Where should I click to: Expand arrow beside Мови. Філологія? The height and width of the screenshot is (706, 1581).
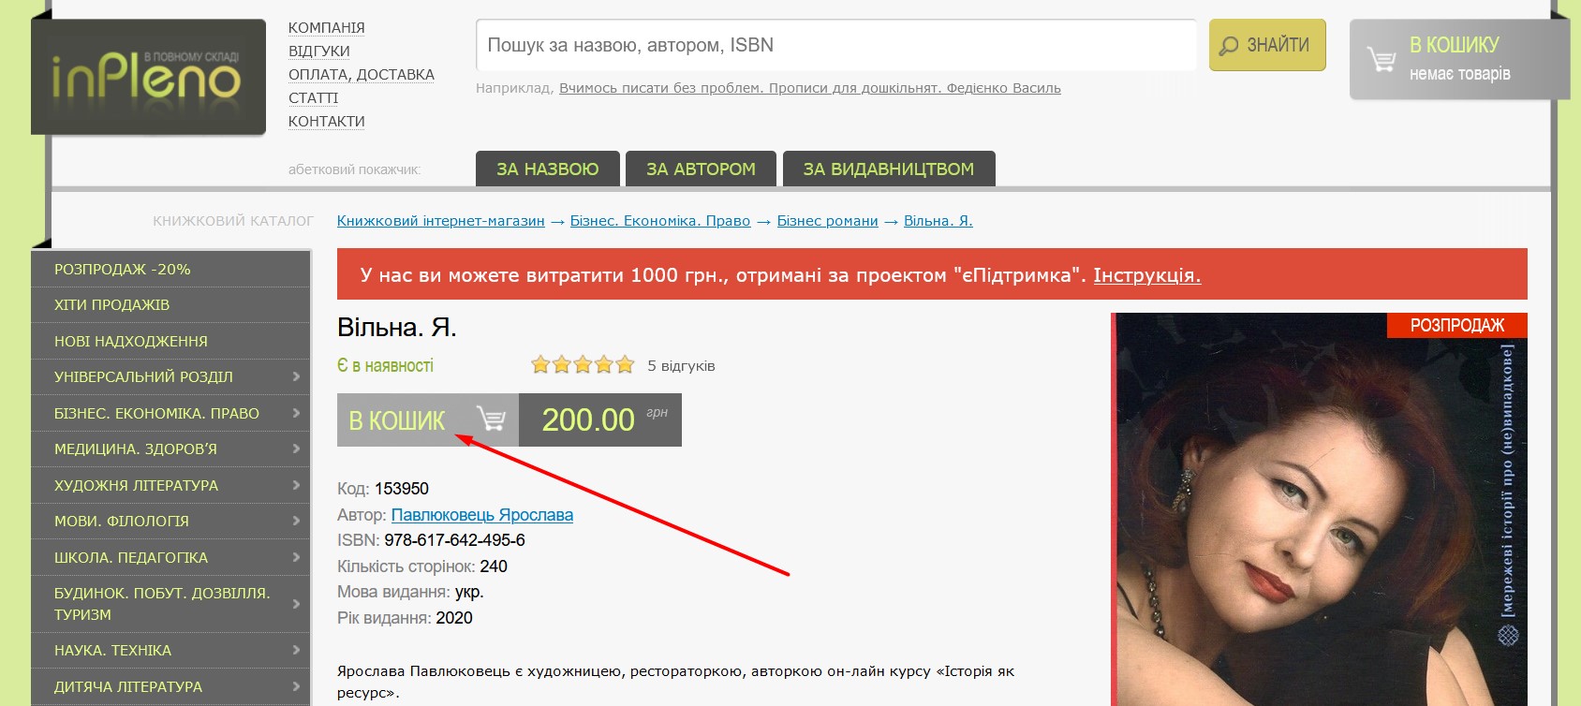(x=296, y=521)
